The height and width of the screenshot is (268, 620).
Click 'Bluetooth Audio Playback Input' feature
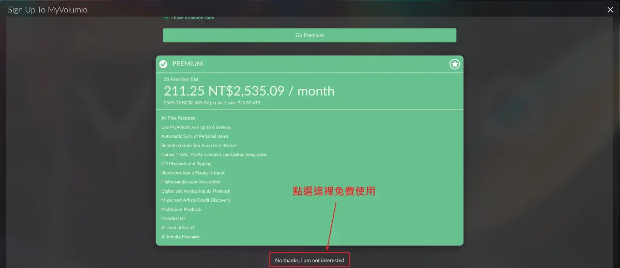[193, 173]
